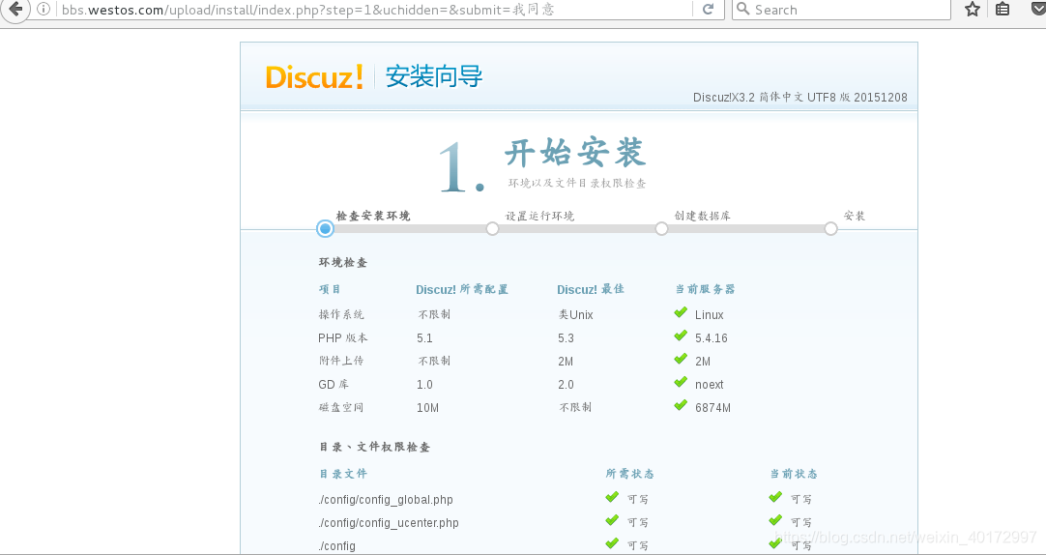1046x555 pixels.
Task: Click the 创建数据库 step label
Action: [x=703, y=217]
